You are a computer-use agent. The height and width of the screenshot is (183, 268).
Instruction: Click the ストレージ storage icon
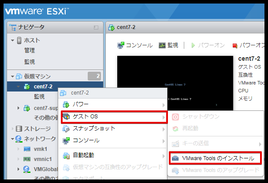(x=19, y=128)
